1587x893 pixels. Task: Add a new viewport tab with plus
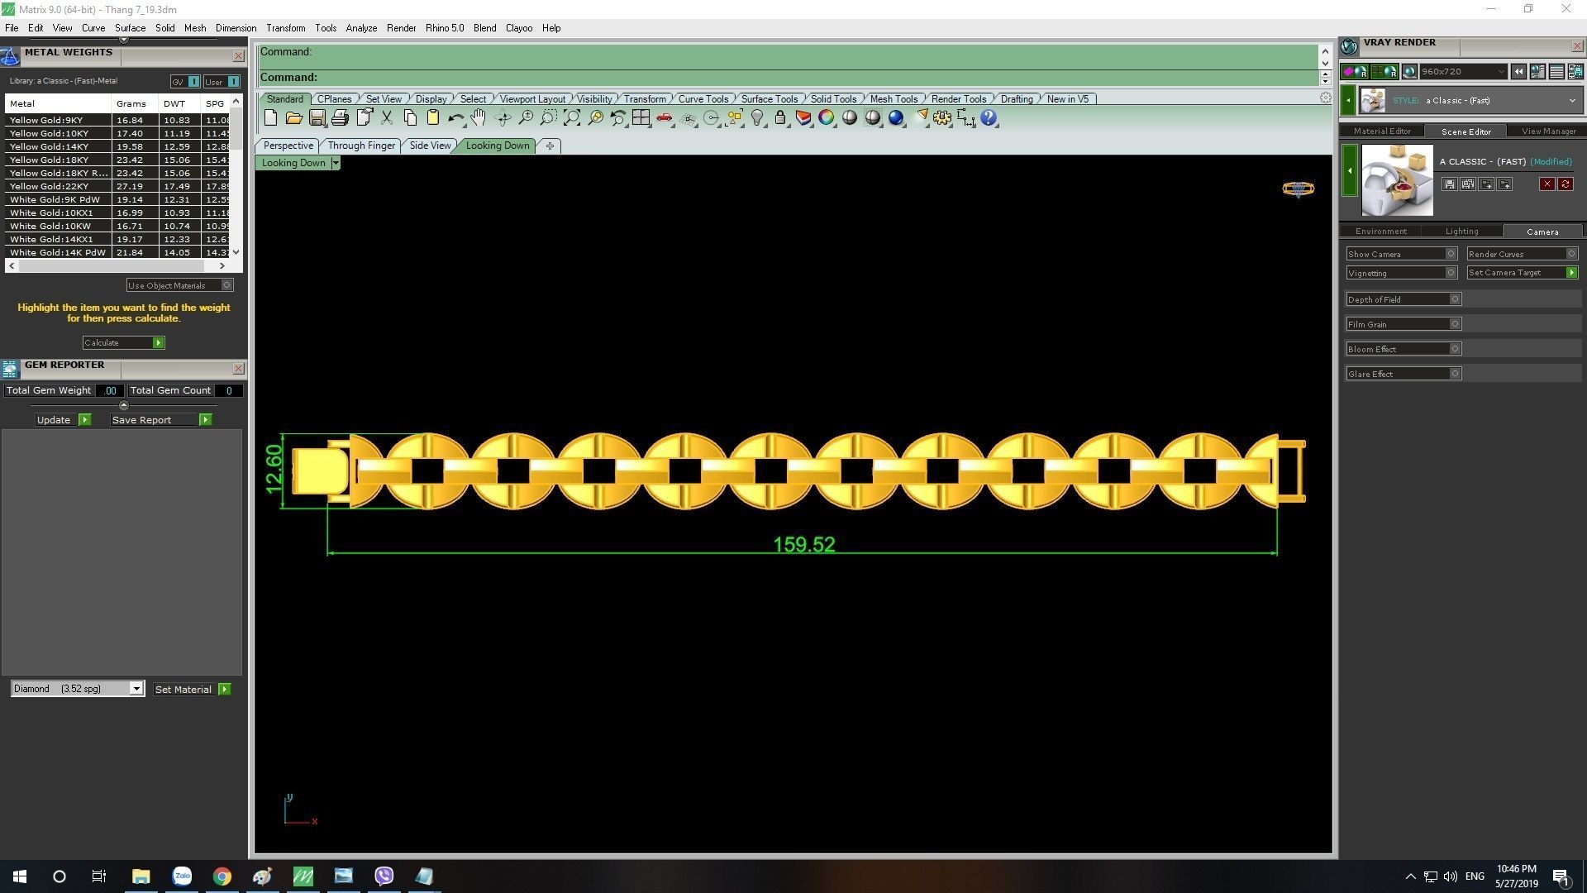coord(550,146)
